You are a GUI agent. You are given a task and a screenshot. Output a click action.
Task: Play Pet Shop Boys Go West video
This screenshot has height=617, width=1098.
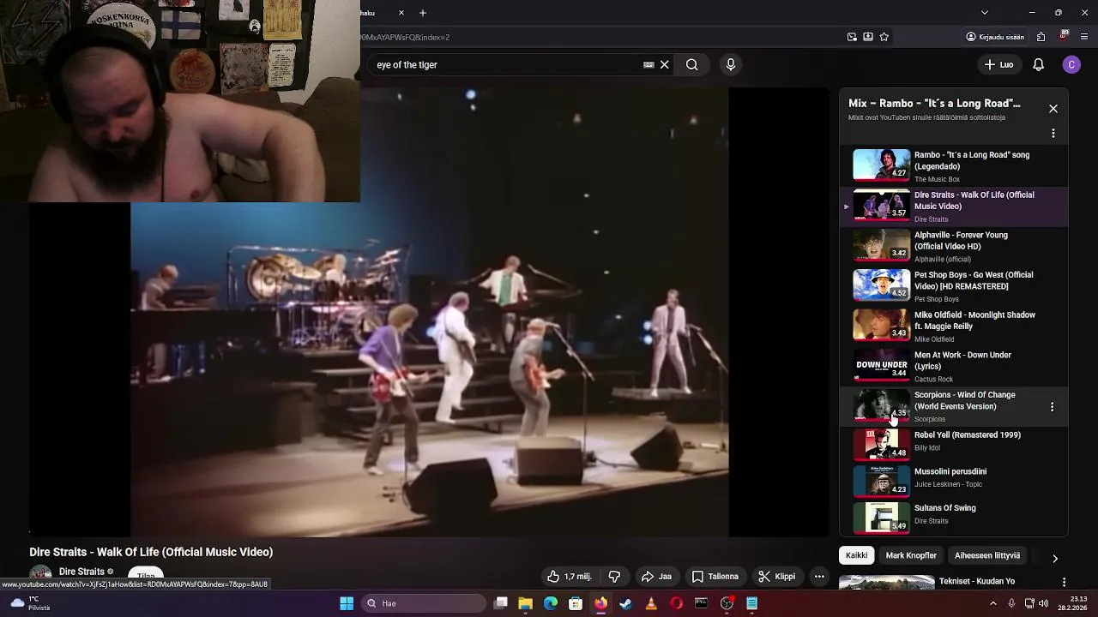[954, 285]
